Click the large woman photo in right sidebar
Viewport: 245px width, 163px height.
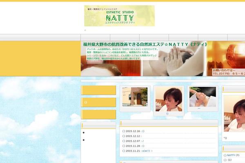pyautogui.click(x=234, y=113)
